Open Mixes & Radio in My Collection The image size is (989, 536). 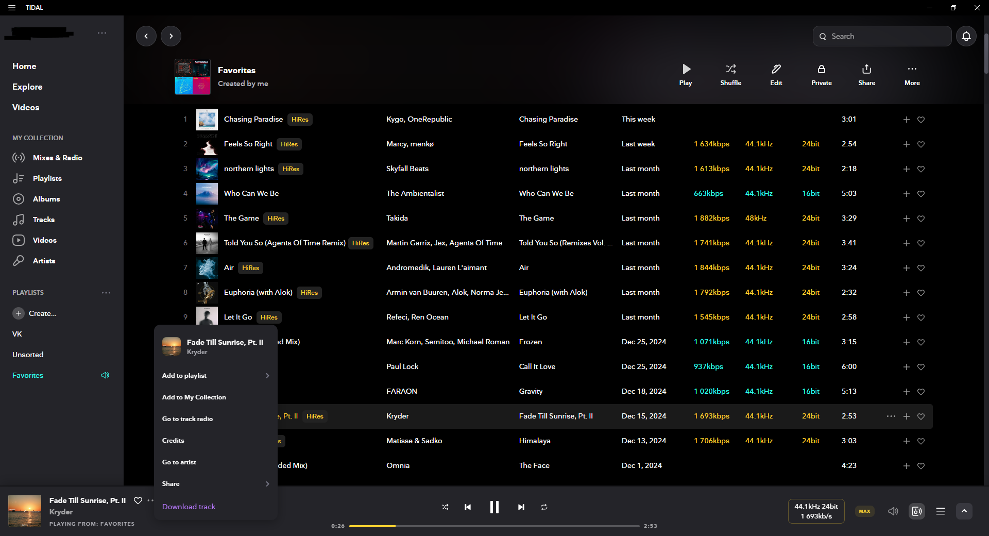pos(47,158)
